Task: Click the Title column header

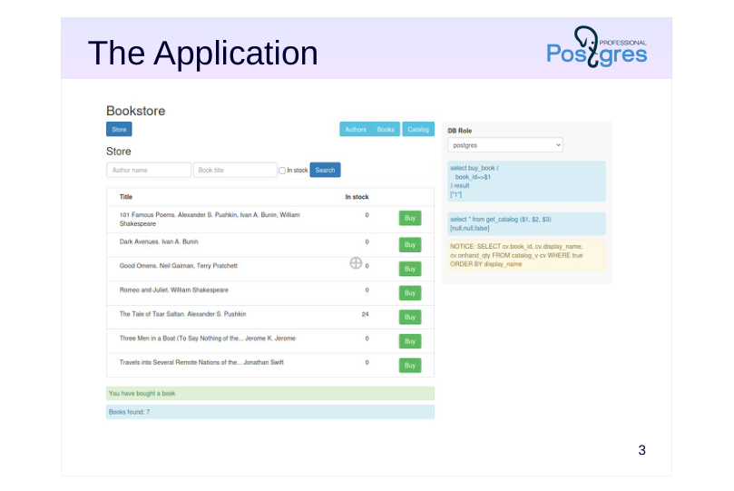Action: pos(126,197)
